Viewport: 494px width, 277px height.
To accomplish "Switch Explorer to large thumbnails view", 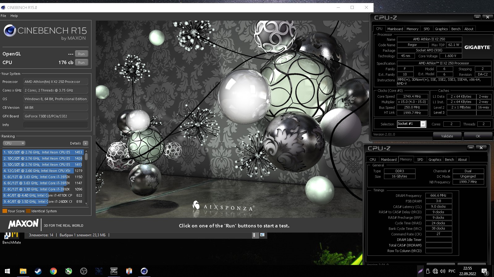I will [x=262, y=235].
